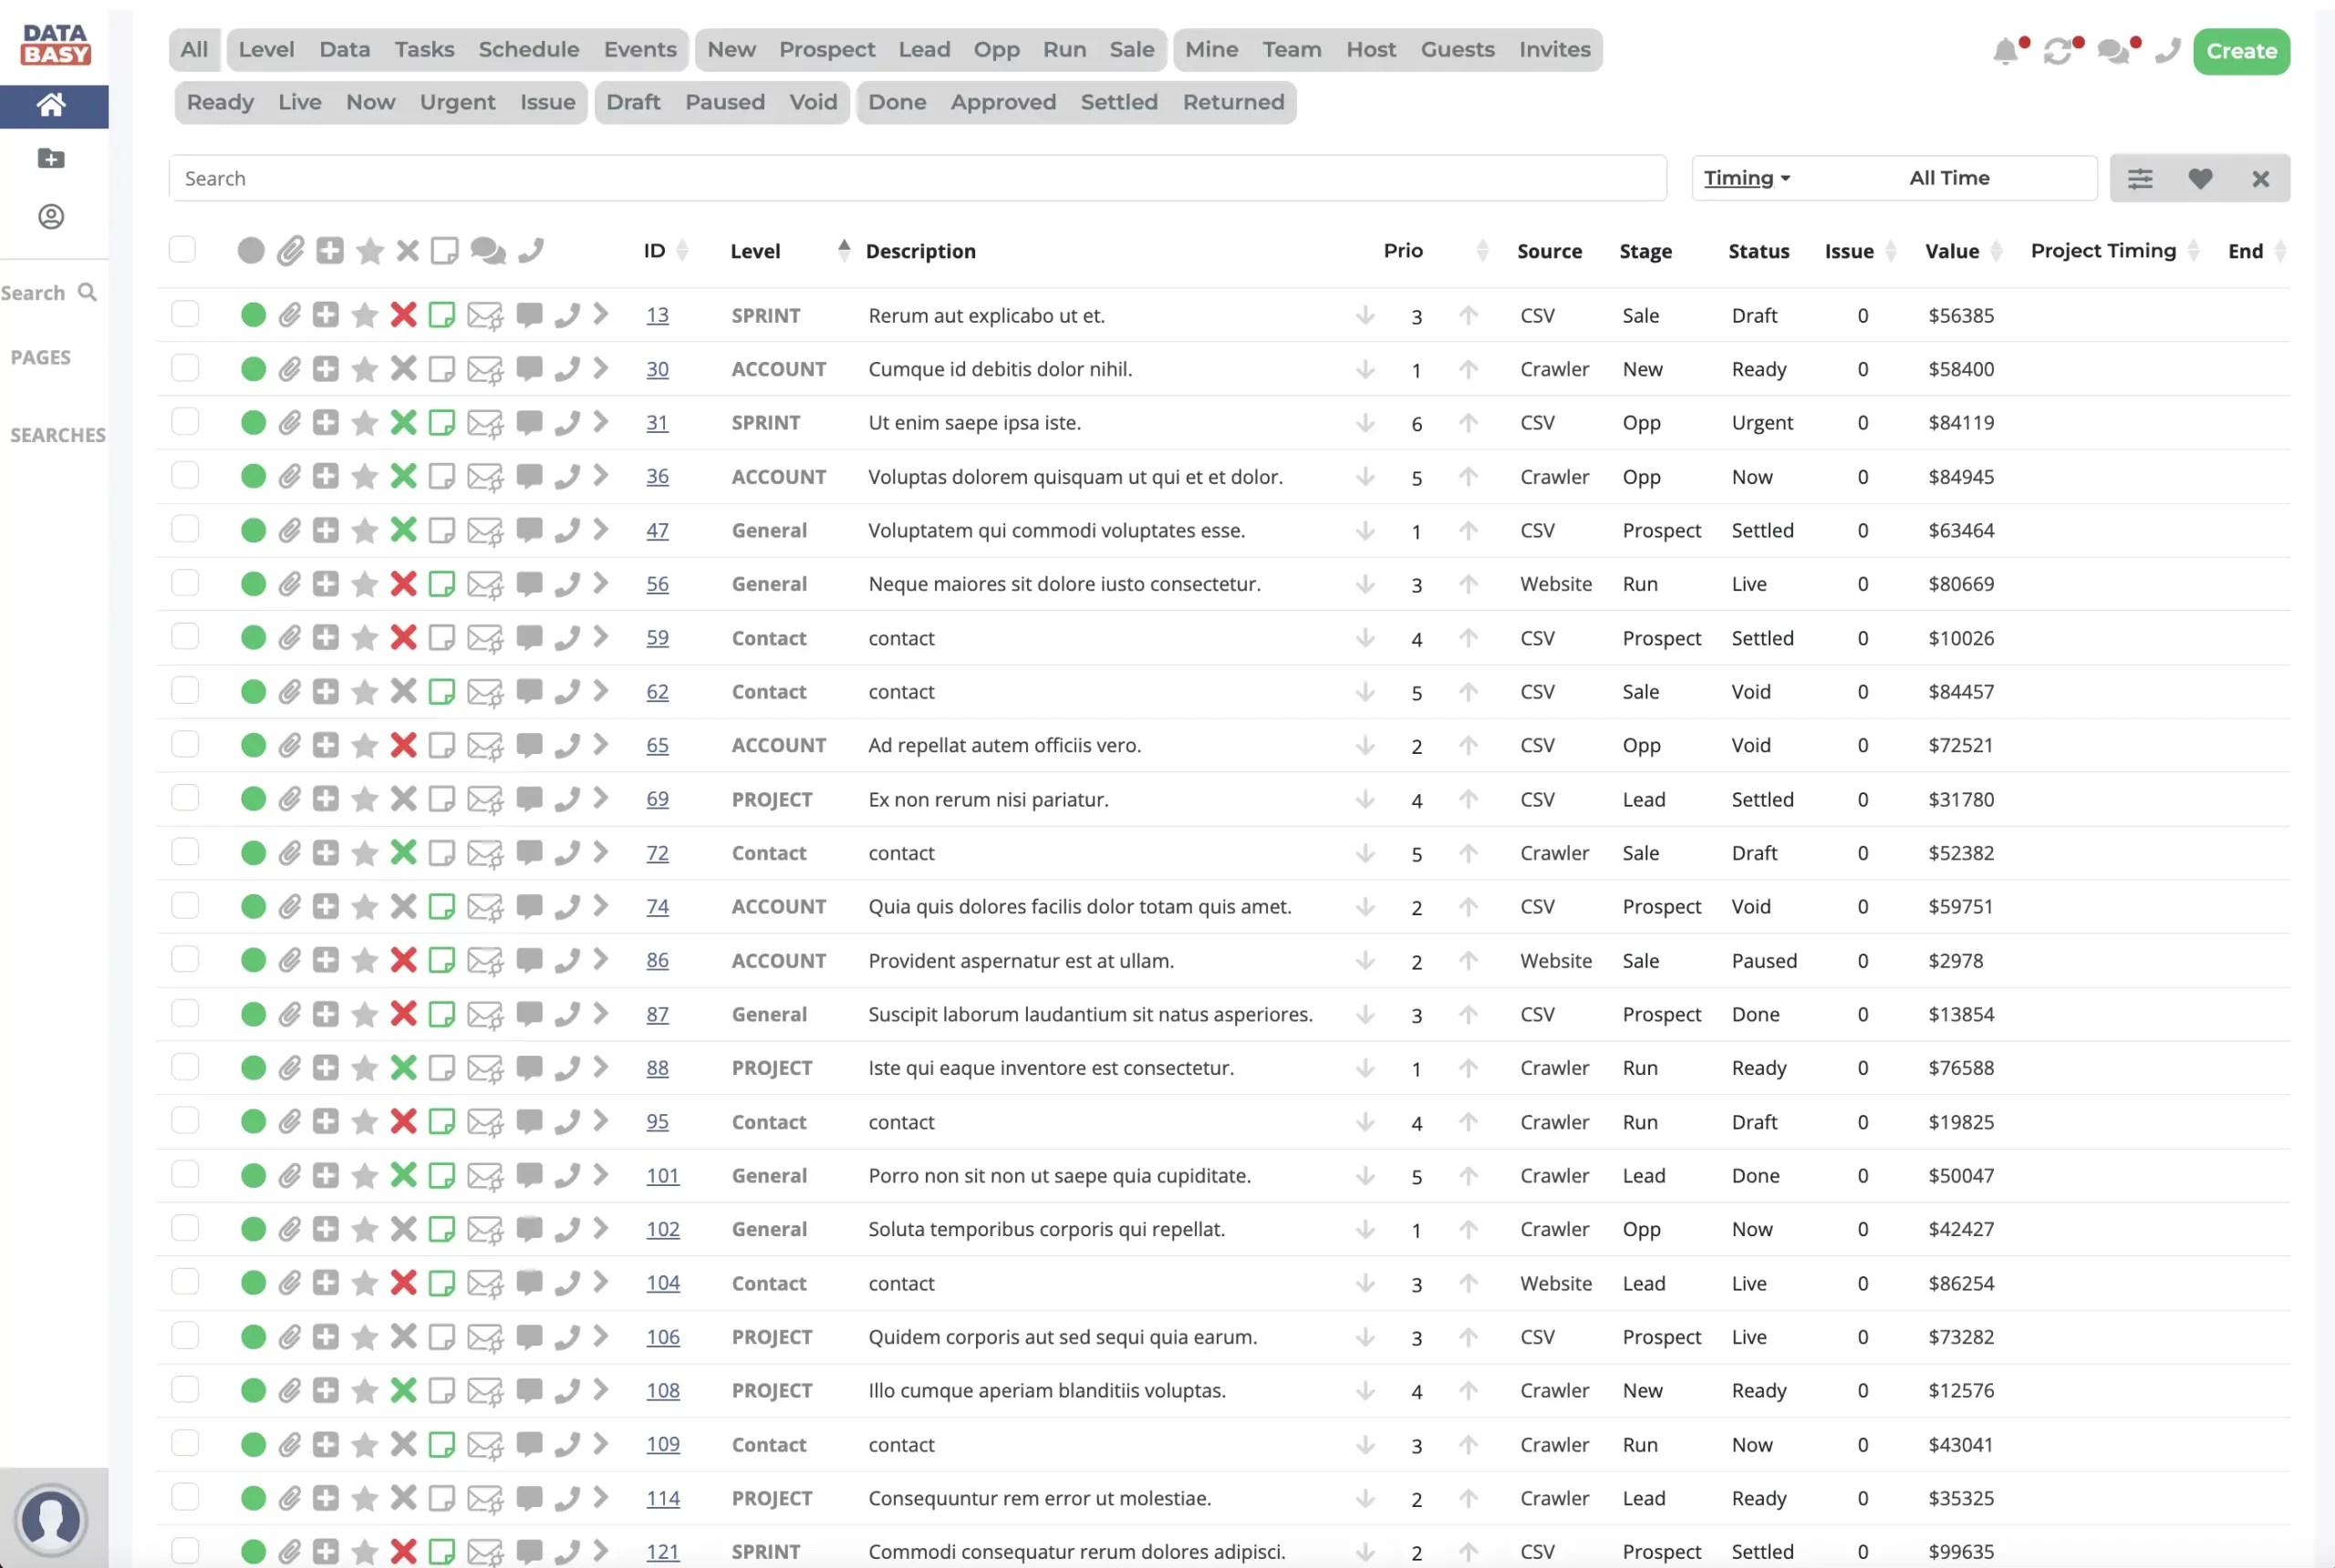Click the new folder icon in sidebar
2335x1568 pixels.
50,159
